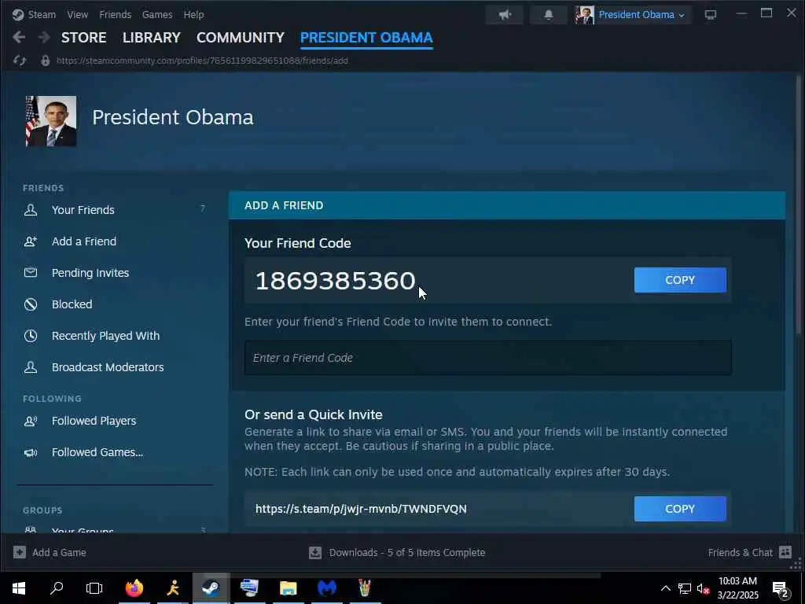
Task: Switch to the LIBRARY tab
Action: pyautogui.click(x=152, y=38)
